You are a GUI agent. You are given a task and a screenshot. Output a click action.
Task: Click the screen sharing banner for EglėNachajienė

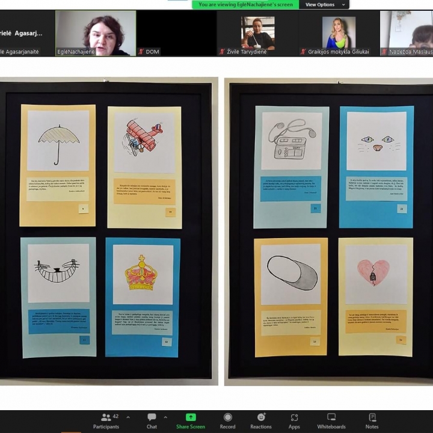click(x=245, y=4)
